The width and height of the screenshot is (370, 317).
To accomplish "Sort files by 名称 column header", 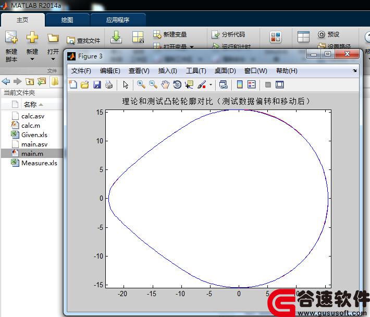I will (33, 104).
